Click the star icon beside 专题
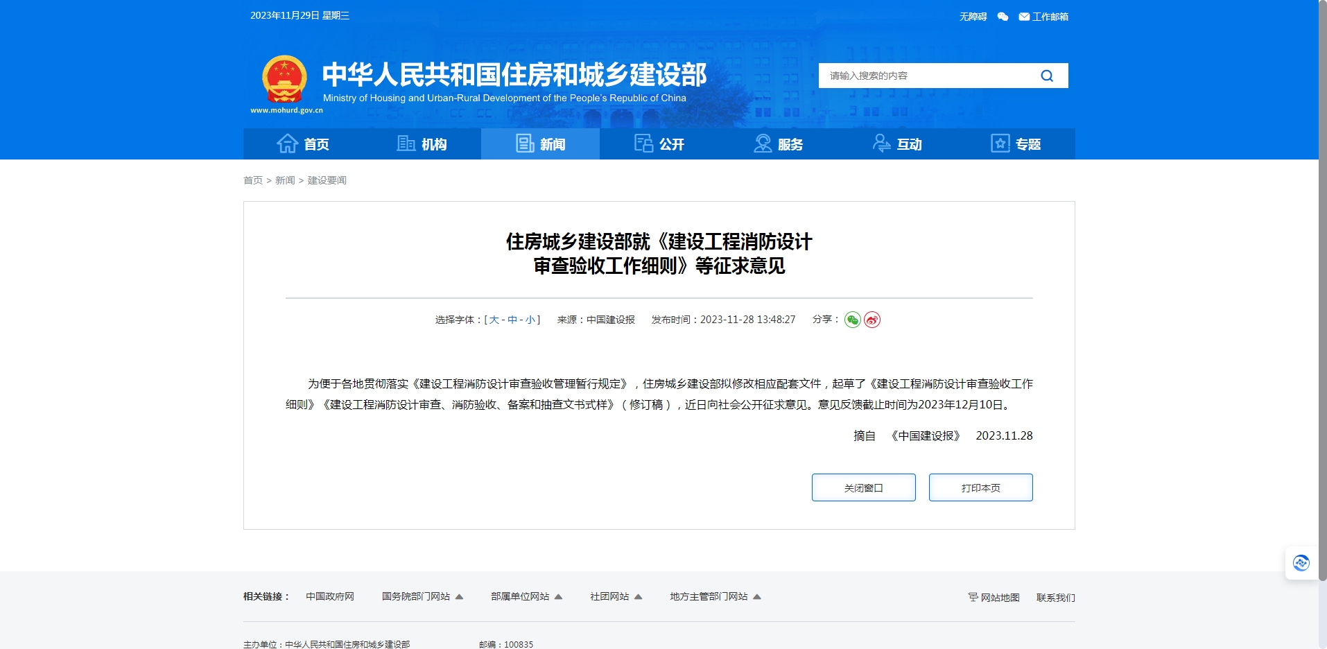1327x649 pixels. click(x=1000, y=144)
